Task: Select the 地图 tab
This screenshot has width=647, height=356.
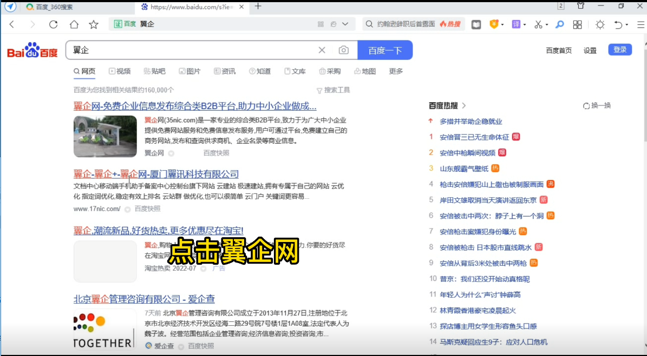Action: pyautogui.click(x=365, y=71)
